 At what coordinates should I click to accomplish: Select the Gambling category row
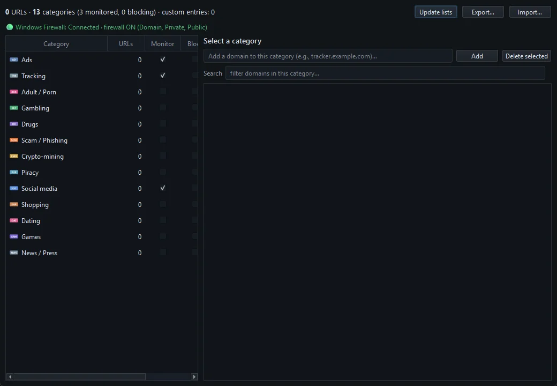[x=102, y=108]
